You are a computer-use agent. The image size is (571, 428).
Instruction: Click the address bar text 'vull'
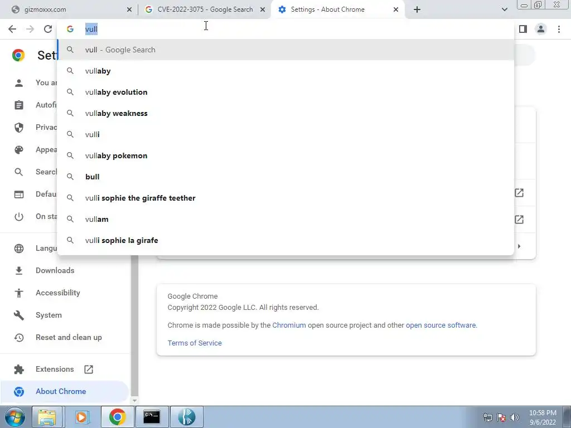coord(91,29)
